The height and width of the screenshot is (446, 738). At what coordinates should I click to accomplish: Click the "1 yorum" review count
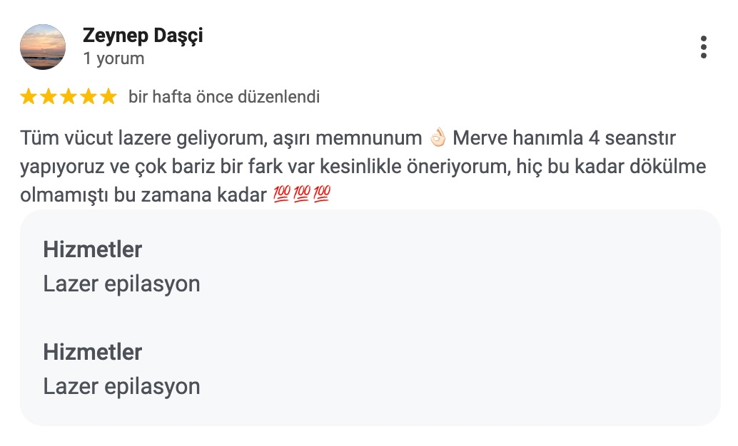(113, 58)
